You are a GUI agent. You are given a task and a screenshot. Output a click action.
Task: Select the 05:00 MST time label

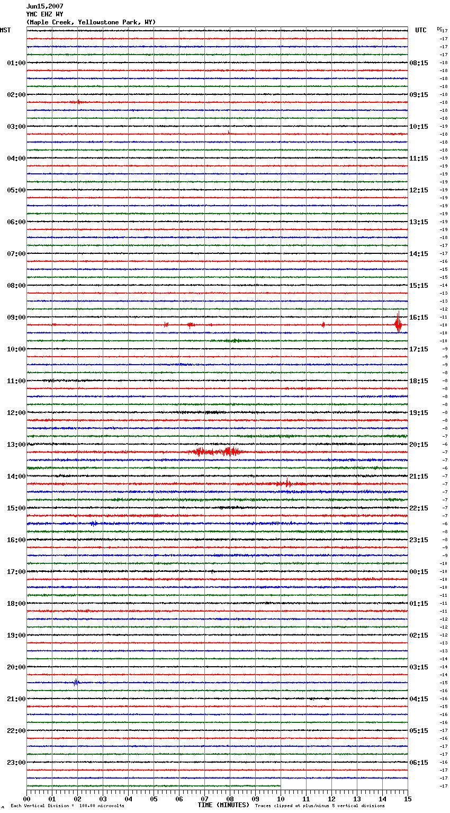click(x=16, y=190)
